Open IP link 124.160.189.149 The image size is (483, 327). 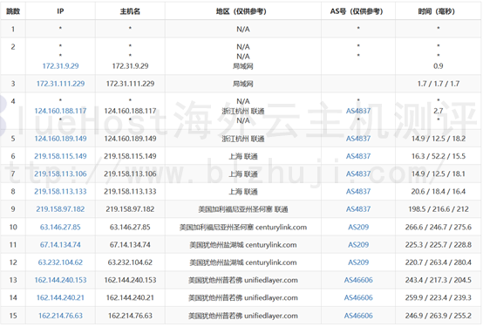pyautogui.click(x=60, y=139)
